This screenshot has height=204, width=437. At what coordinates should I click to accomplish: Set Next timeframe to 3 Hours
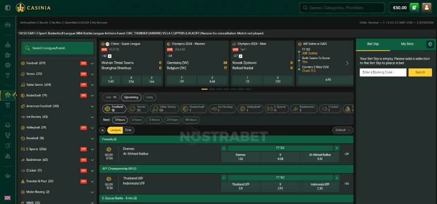(x=120, y=120)
